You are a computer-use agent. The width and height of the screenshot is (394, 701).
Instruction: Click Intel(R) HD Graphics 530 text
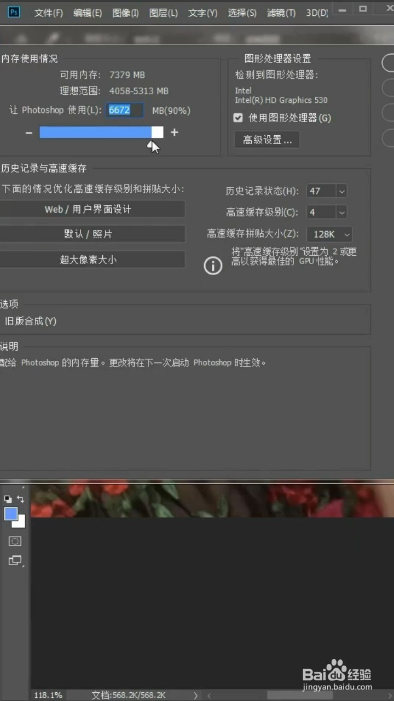click(281, 100)
